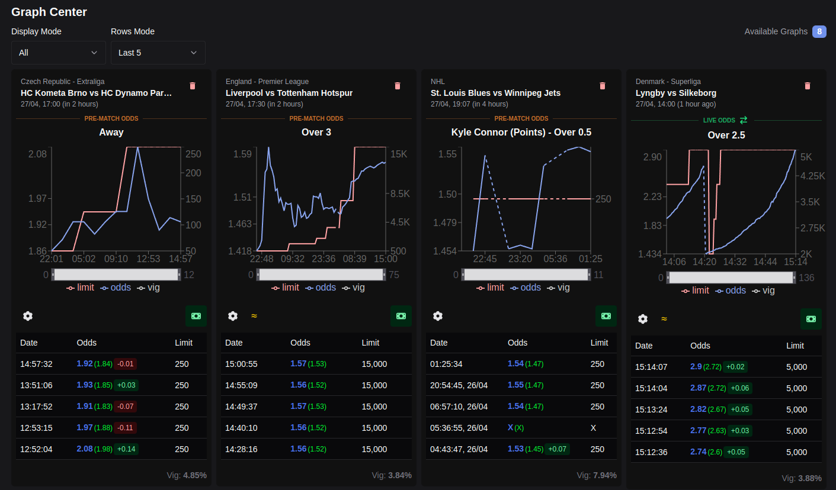The height and width of the screenshot is (490, 836).
Task: Remove the St. Louis Blues graph
Action: (x=603, y=86)
